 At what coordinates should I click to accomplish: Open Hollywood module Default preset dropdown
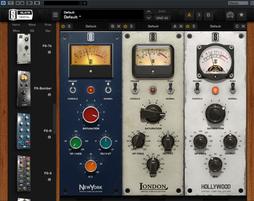tap(215, 26)
